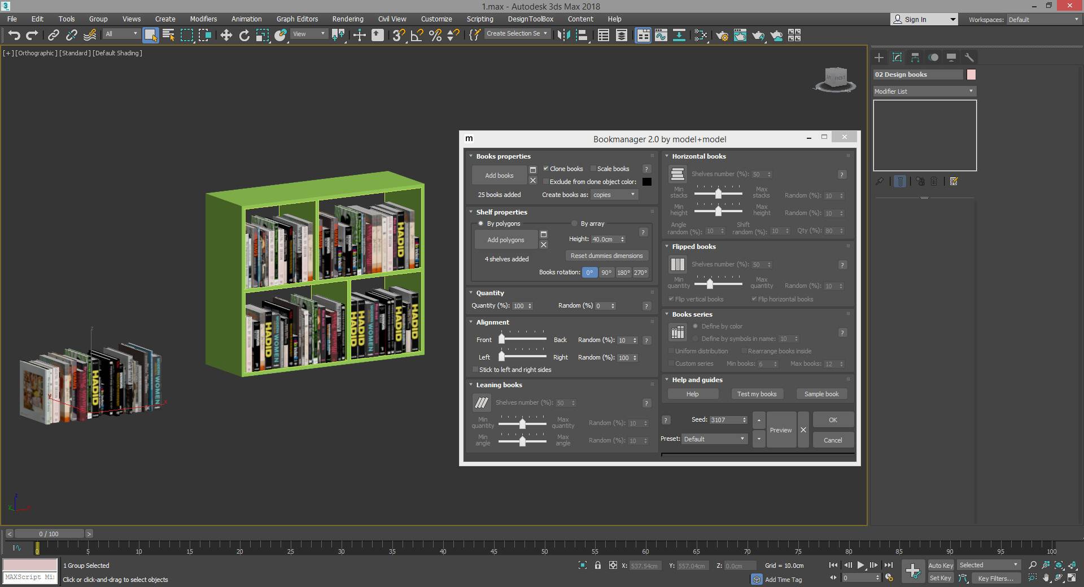Viewport: 1084px width, 587px height.
Task: Click the Add polygons button
Action: [x=506, y=240]
